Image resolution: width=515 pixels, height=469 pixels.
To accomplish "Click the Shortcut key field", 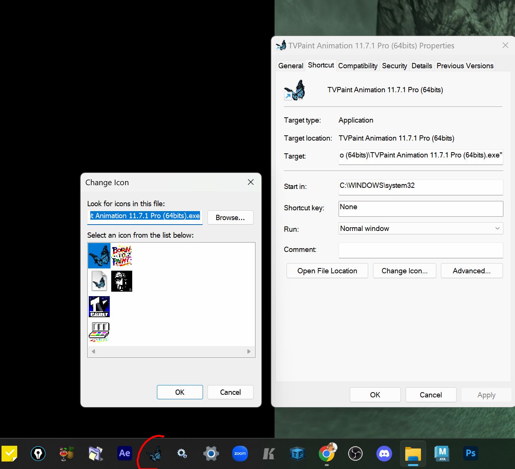I will coord(421,208).
